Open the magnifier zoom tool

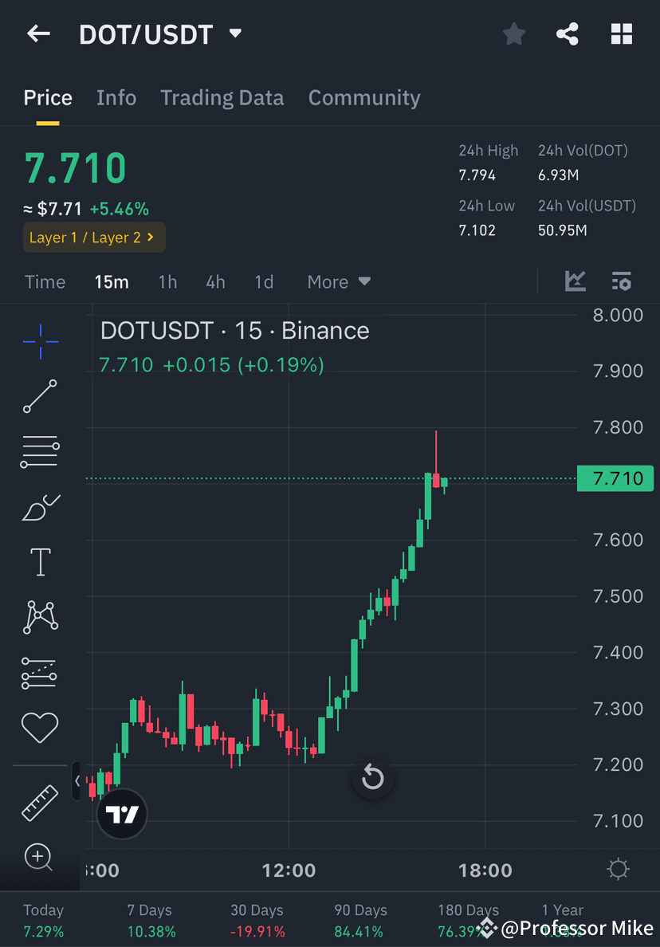coord(40,858)
